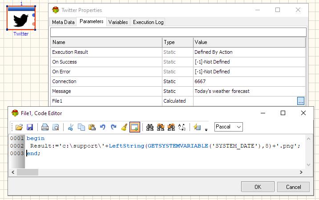Click the On Success [-1]-Not Defined value
This screenshot has width=319, height=200.
pyautogui.click(x=212, y=62)
